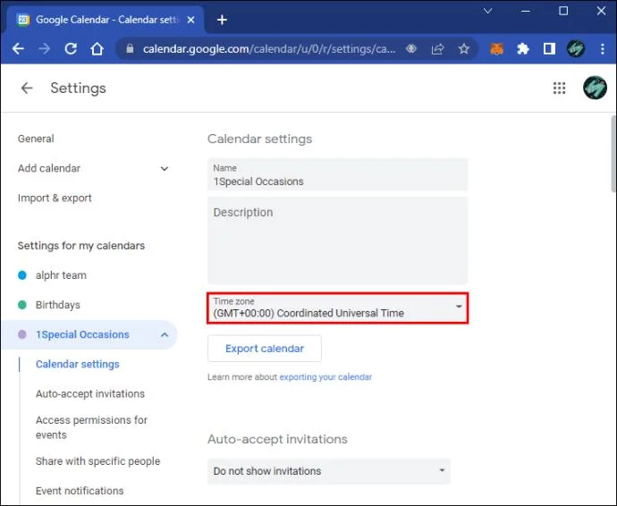
Task: Select Birthdays calendar settings
Action: 58,305
